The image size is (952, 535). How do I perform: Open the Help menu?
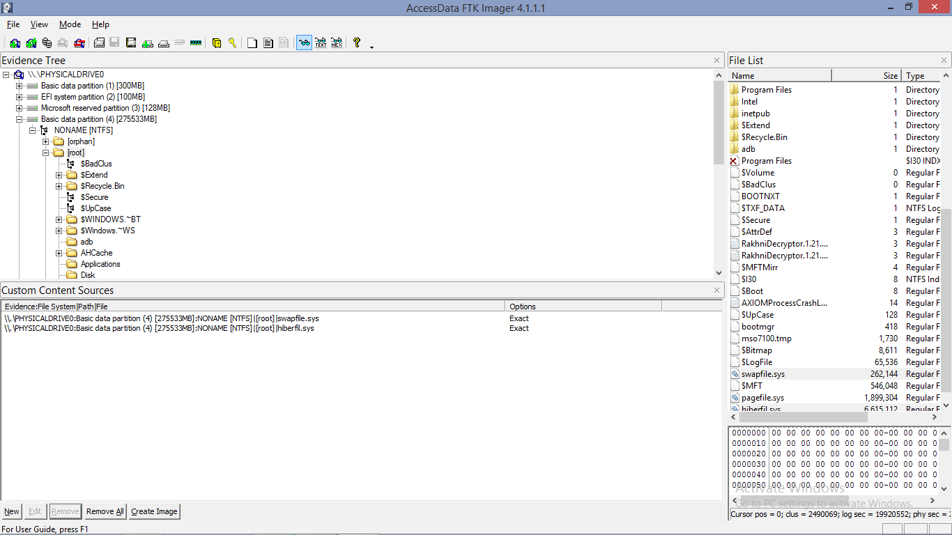(100, 24)
